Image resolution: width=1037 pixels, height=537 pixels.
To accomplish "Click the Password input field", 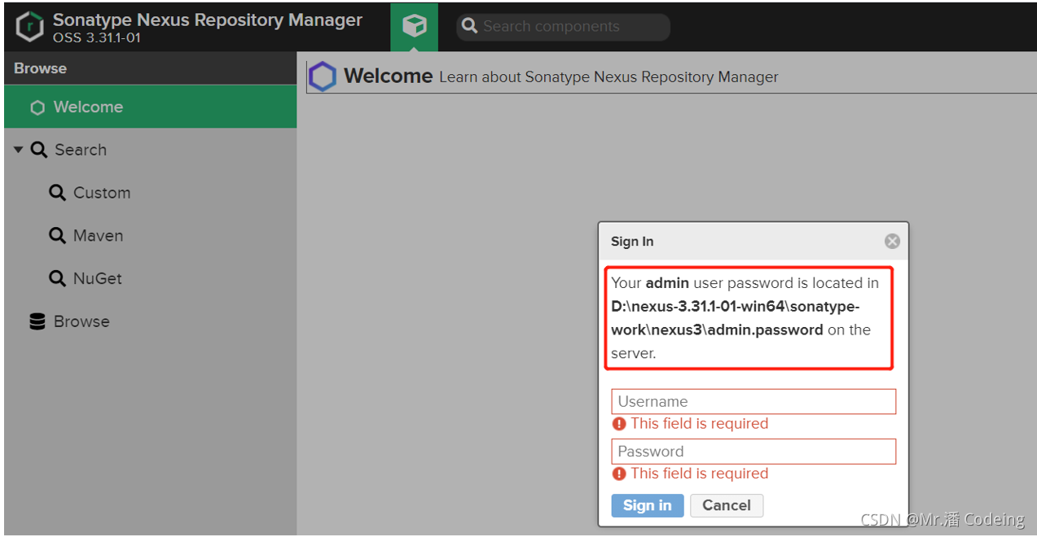I will point(754,452).
